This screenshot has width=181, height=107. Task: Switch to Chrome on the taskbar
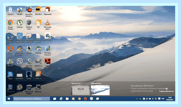[x=79, y=99]
